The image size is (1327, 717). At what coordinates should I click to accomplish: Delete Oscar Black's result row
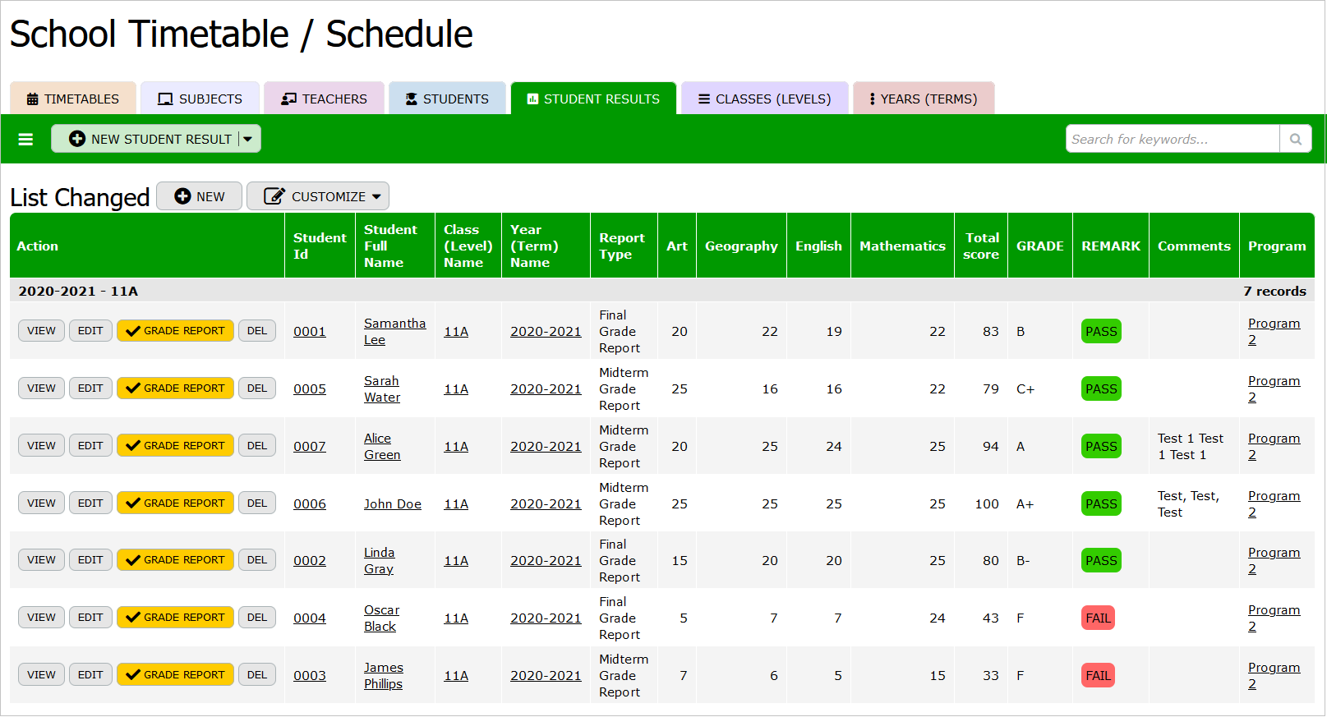tap(257, 618)
